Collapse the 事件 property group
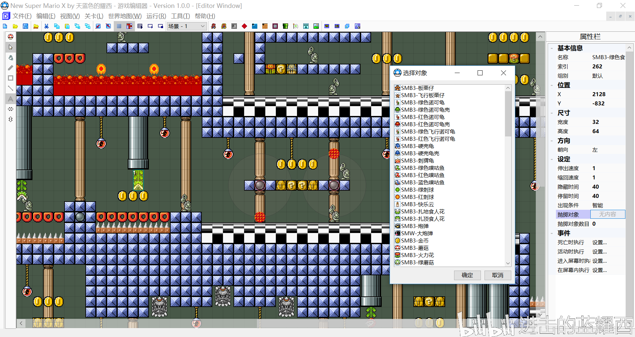The image size is (635, 337). coord(552,233)
